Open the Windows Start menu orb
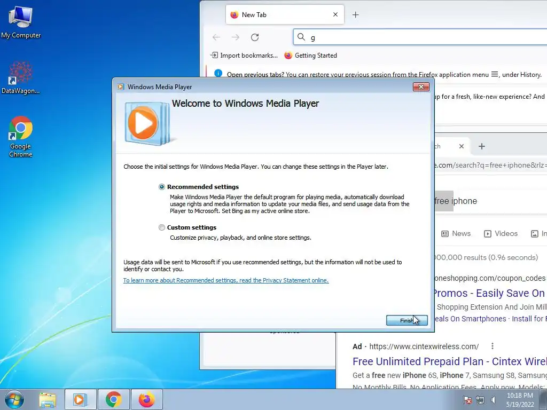Screen dimensions: 547x410 click(14, 399)
